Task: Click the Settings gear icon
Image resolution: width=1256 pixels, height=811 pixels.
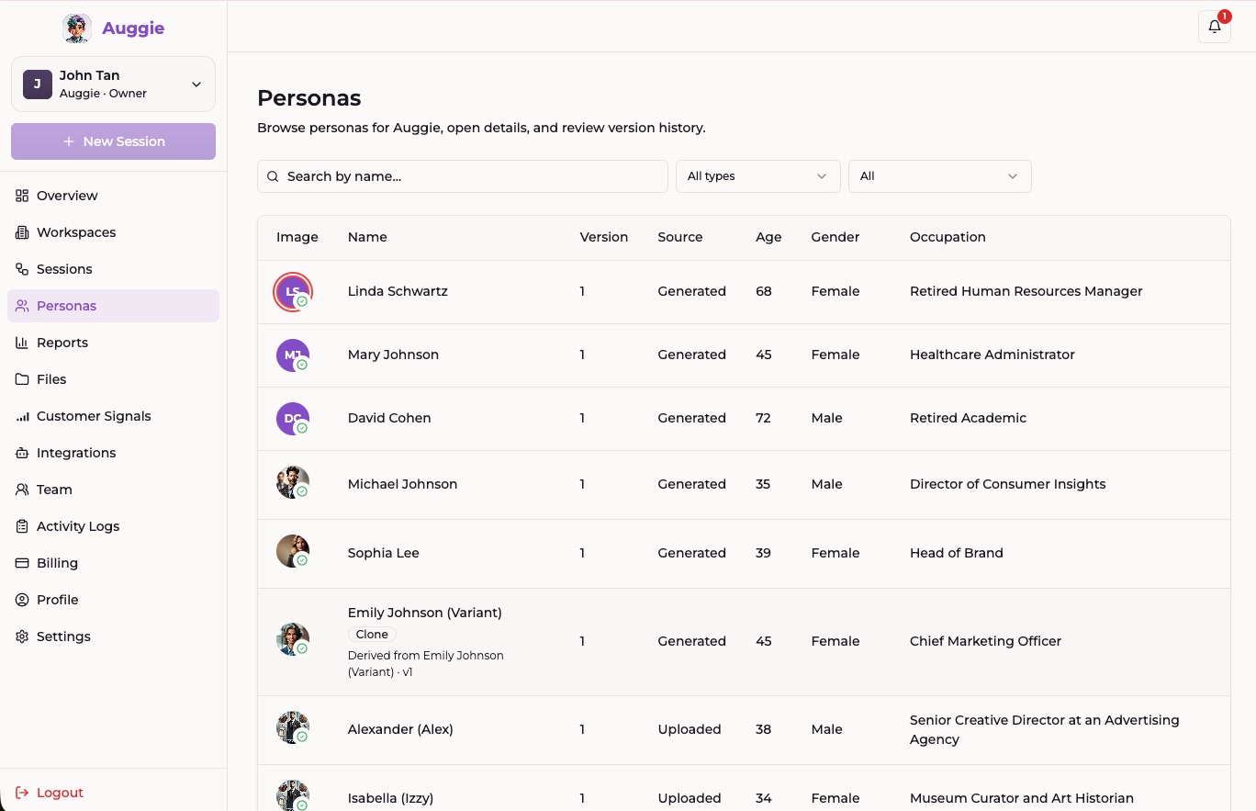Action: click(22, 636)
